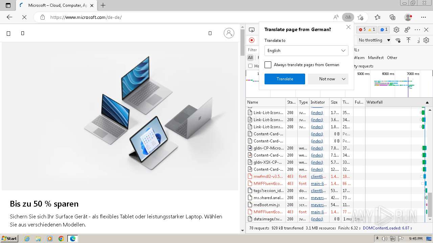Open the Windows Start menu
Screen dimensions: 433x243
point(9,239)
